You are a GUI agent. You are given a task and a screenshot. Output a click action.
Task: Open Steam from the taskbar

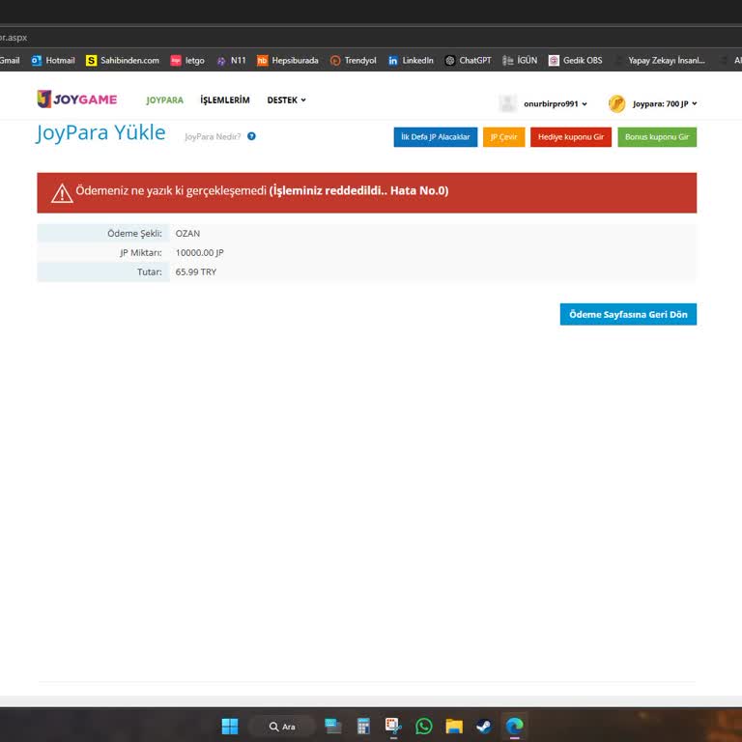click(x=484, y=726)
